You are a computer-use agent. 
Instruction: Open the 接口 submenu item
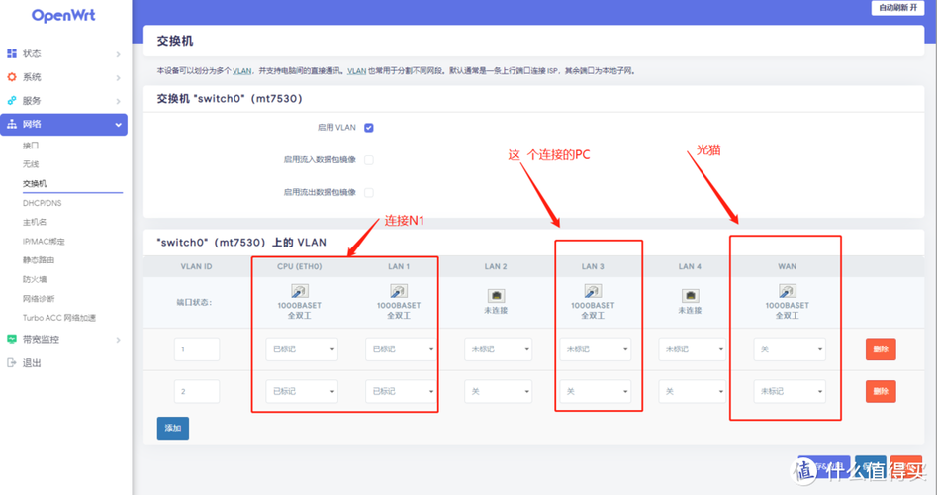[31, 146]
